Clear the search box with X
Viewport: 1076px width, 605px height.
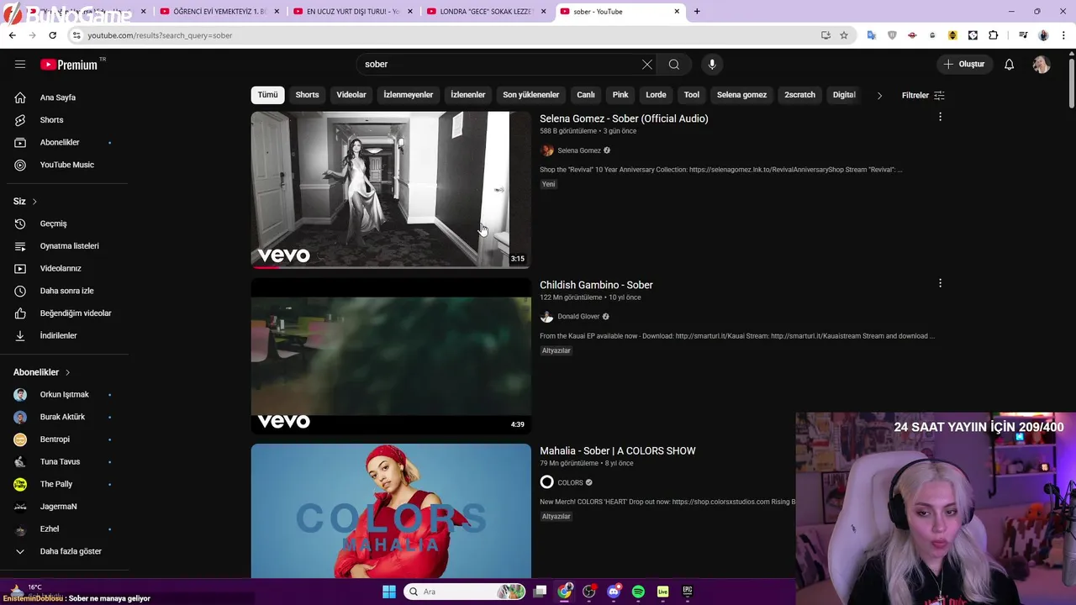[647, 64]
